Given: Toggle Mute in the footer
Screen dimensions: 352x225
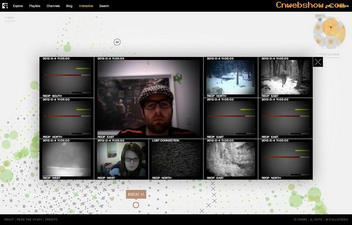Looking at the screenshot, I should click(316, 219).
